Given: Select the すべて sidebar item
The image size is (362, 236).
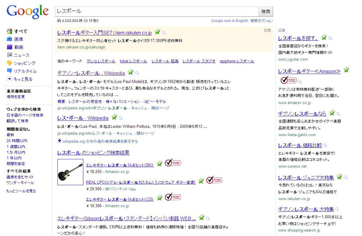Looking at the screenshot, I should 21,31.
